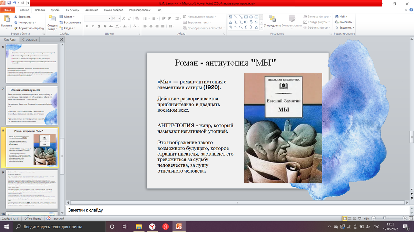Screen dimensions: 414x232
Task: Switch to Reading view in status bar
Action: pyautogui.click(x=355, y=218)
